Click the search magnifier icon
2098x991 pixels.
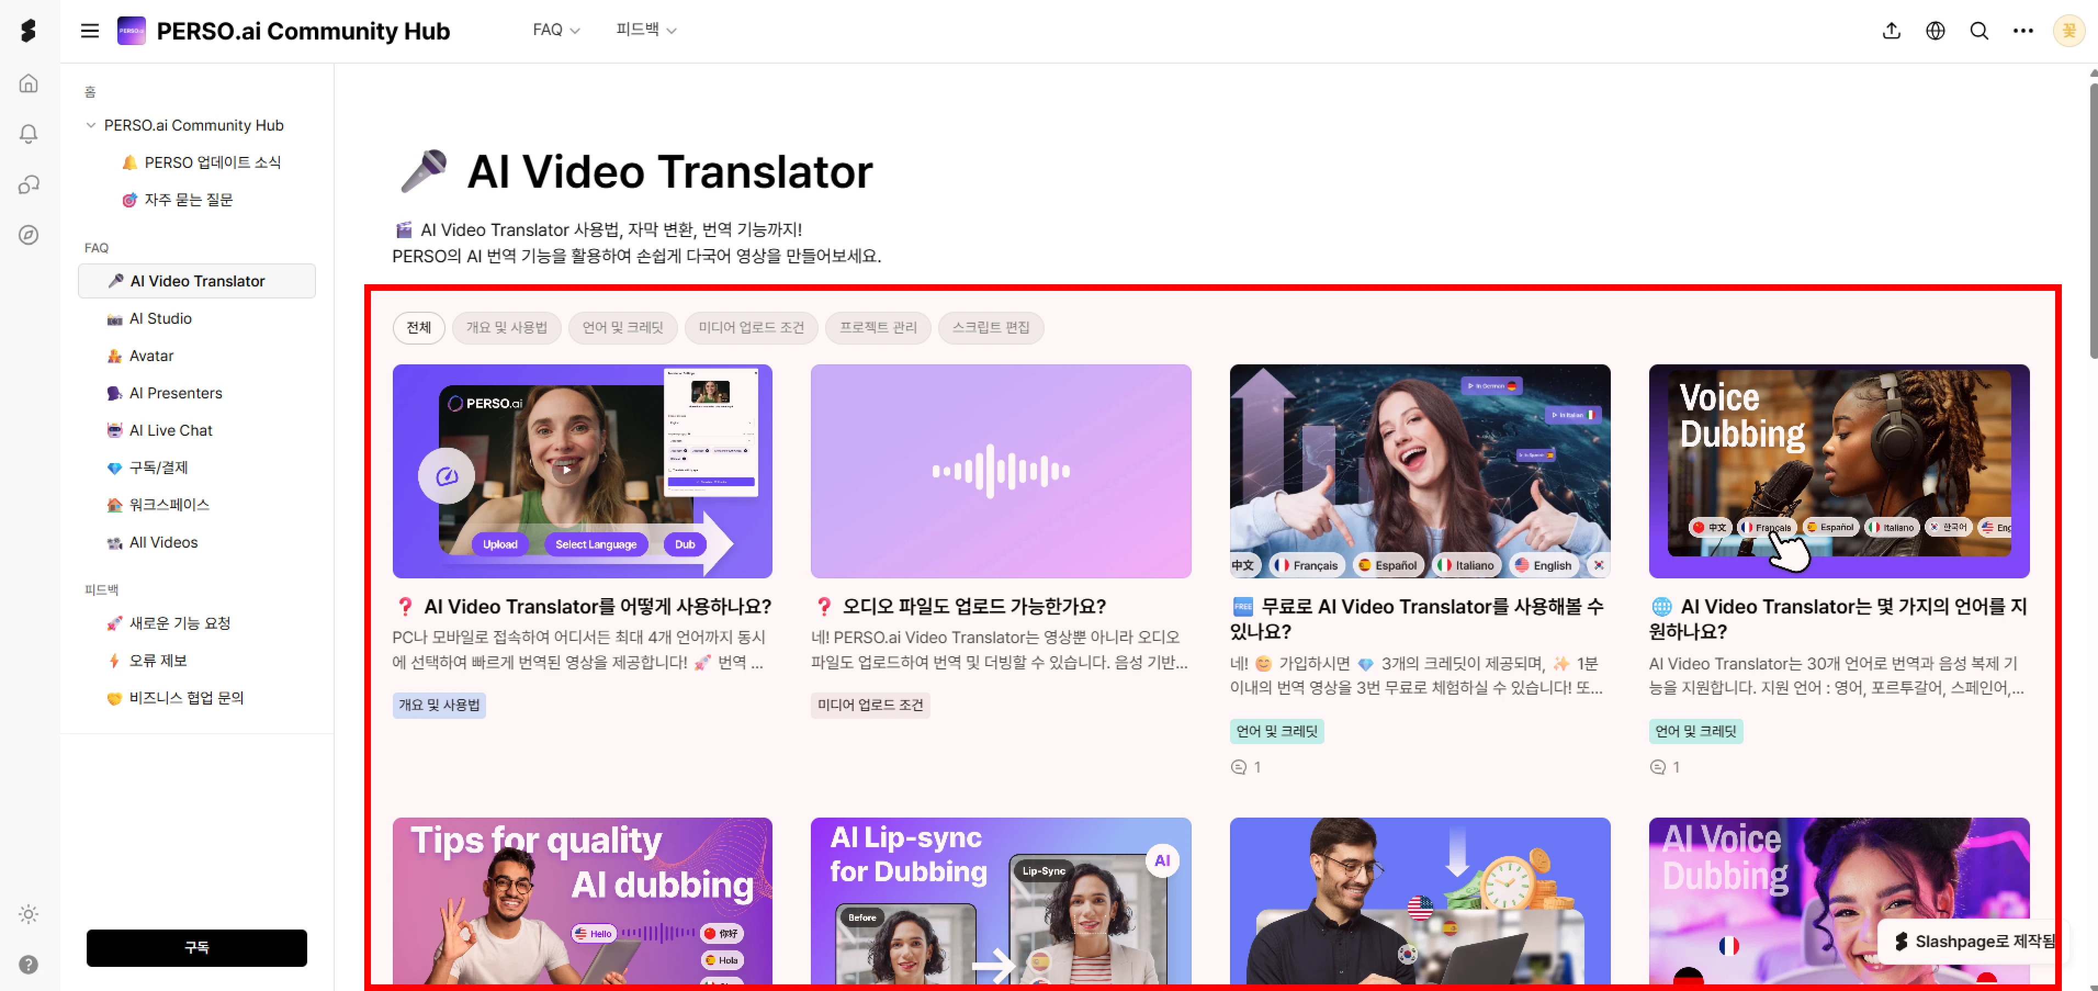pos(1979,31)
